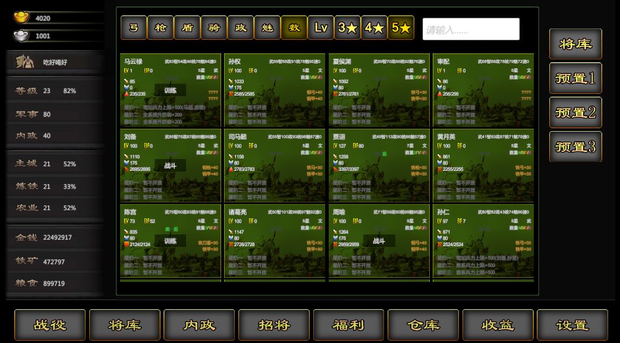The image size is (620, 343).
Task: Open the 将库 tab in bottom bar
Action: 125,325
